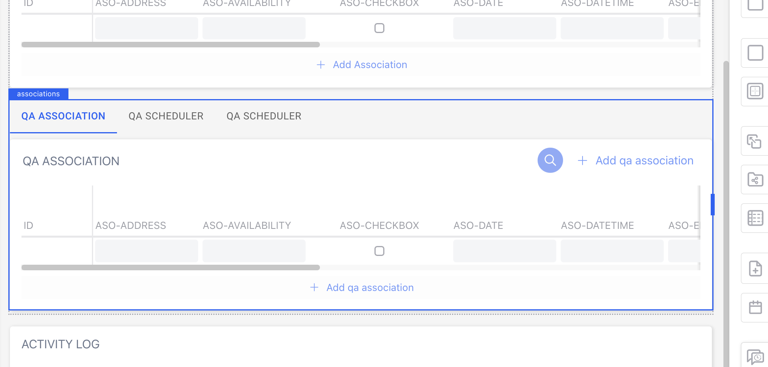Open the second QA SCHEDULER tab
The width and height of the screenshot is (768, 367).
coord(264,116)
